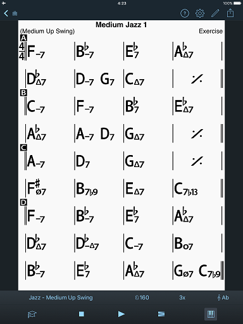Adjust the tempo value 160
The height and width of the screenshot is (324, 243).
click(142, 297)
